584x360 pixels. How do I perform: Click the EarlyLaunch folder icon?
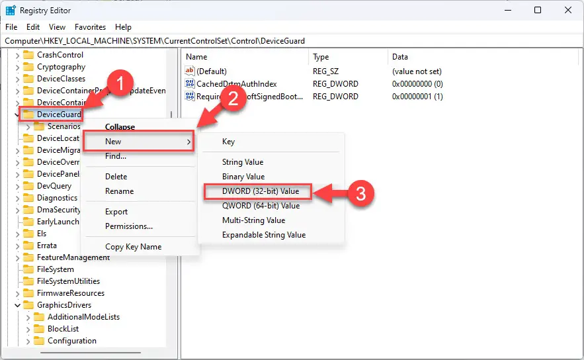(x=28, y=222)
